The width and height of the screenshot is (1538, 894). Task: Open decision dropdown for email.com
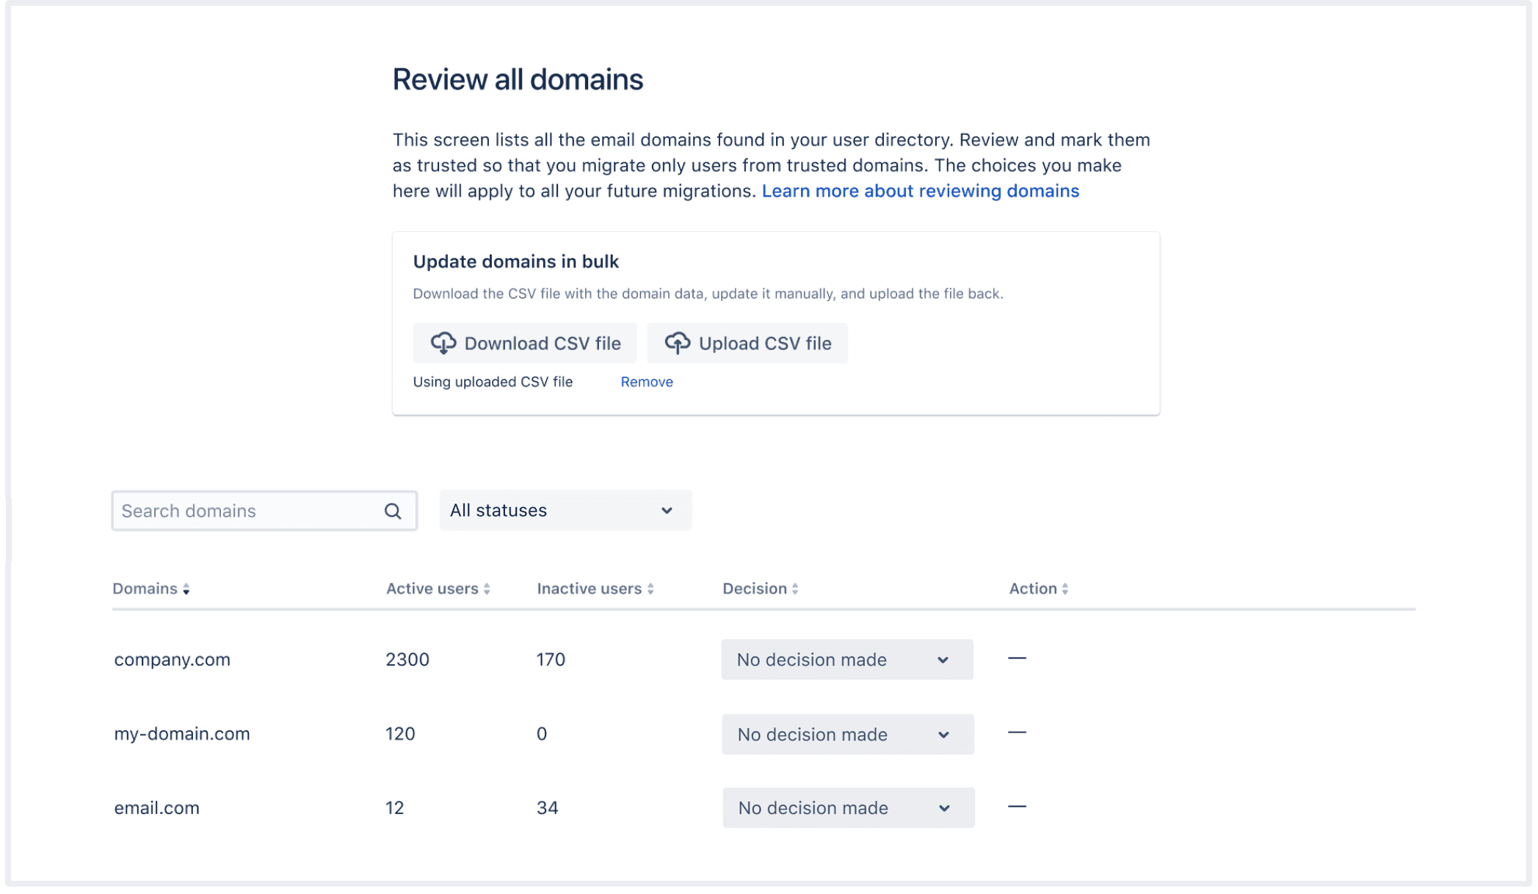click(x=848, y=808)
